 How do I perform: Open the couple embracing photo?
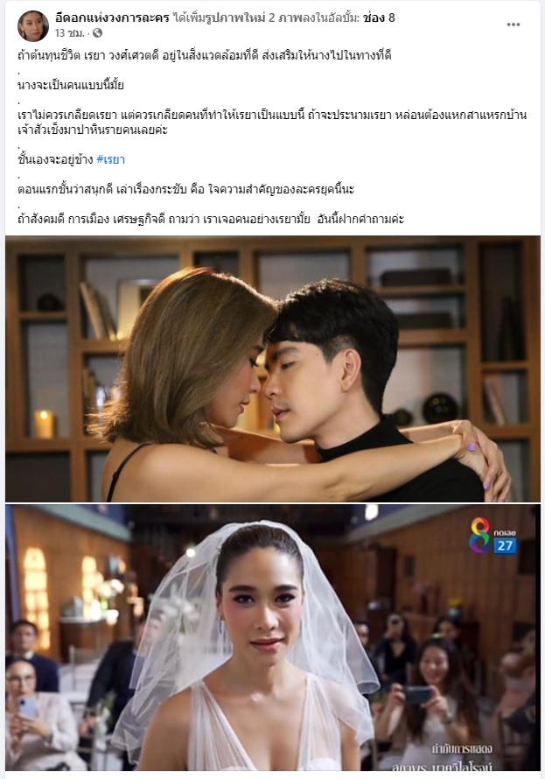point(273,368)
